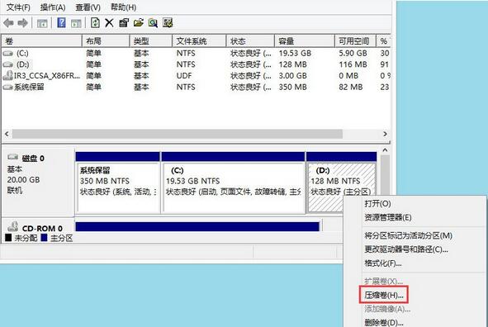Choose 压缩卷(H)... from the context menu
The height and width of the screenshot is (327, 488).
coord(384,295)
